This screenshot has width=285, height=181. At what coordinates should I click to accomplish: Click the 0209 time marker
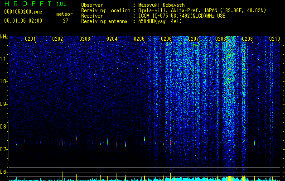[247, 39]
